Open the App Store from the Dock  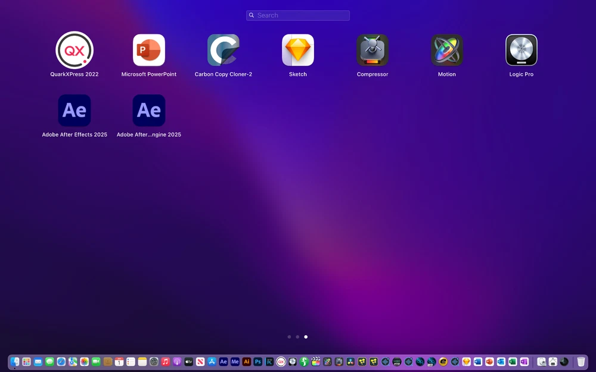212,362
